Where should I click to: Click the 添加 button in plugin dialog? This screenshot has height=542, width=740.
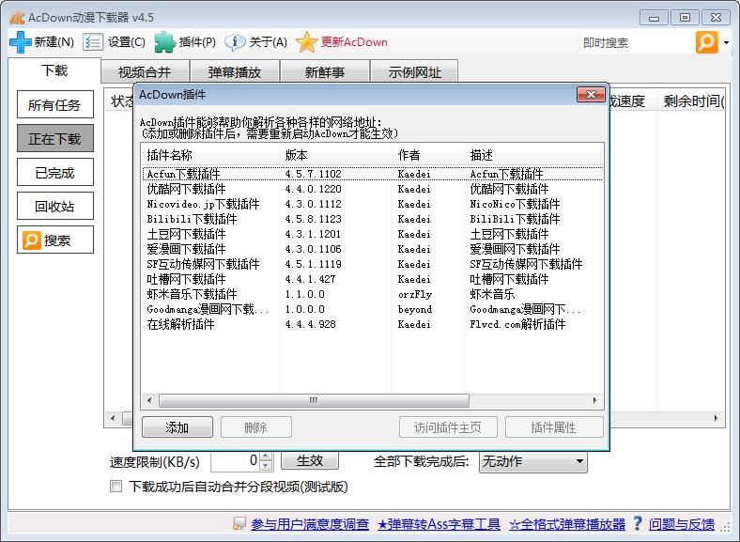(177, 427)
